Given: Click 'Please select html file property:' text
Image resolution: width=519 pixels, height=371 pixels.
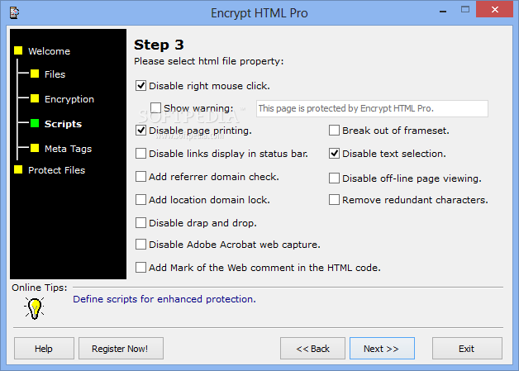Looking at the screenshot, I should click(209, 61).
